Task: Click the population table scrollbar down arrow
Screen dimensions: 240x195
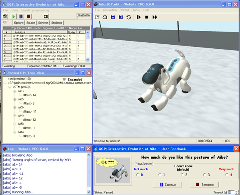Action: 88,60
